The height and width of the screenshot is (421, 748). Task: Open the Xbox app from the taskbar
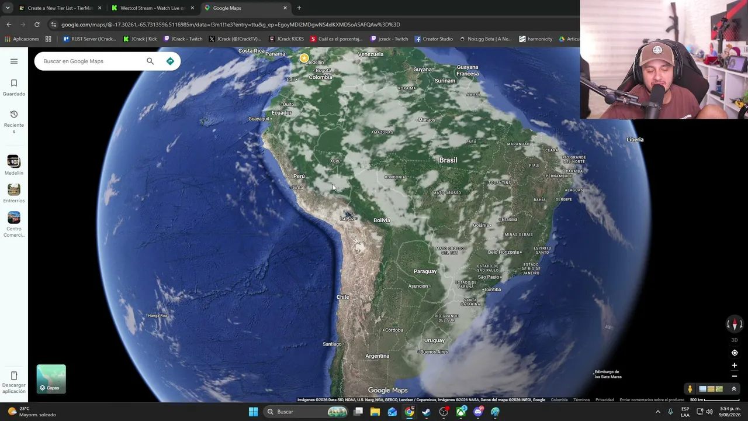coord(461,412)
